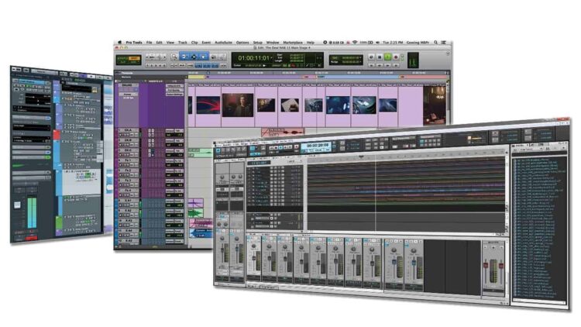The height and width of the screenshot is (327, 581).
Task: Click the green Play button in Pro Tools transport
Action: pos(387,57)
